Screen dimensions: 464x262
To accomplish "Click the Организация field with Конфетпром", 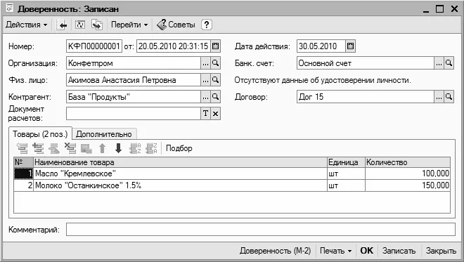I will pos(134,63).
